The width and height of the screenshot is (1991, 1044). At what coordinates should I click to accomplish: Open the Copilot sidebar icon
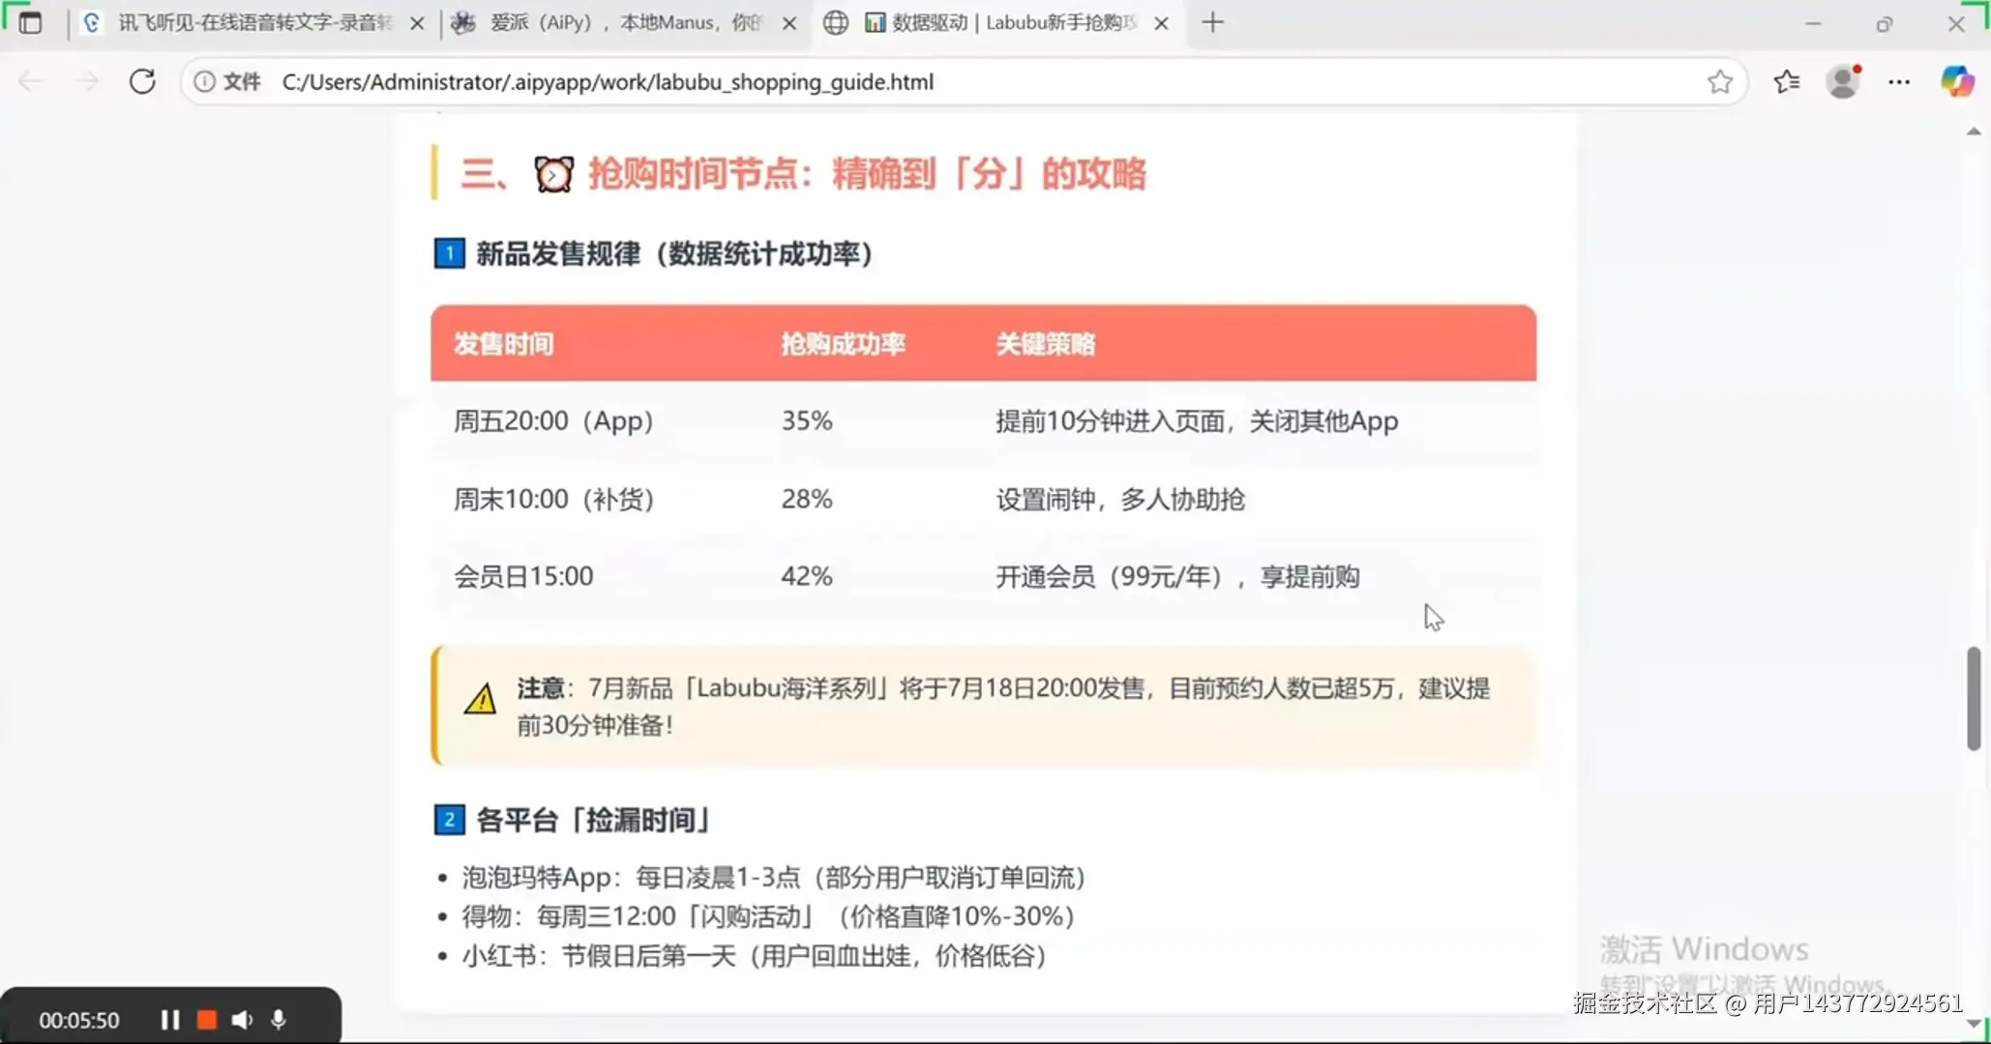coord(1957,82)
